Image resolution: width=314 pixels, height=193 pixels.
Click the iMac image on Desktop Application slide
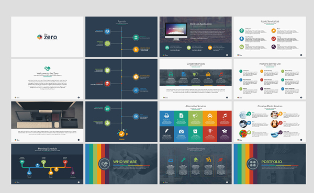(x=176, y=31)
